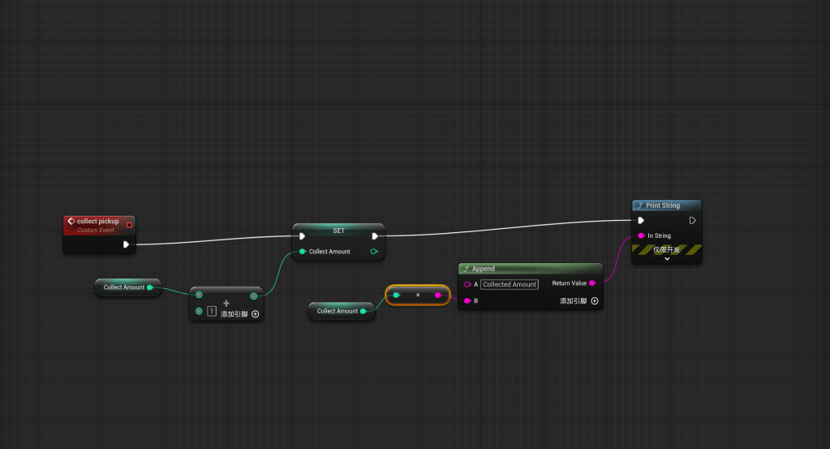The image size is (830, 449).
Task: Click the Collect Amount input pin on SET
Action: tap(302, 252)
